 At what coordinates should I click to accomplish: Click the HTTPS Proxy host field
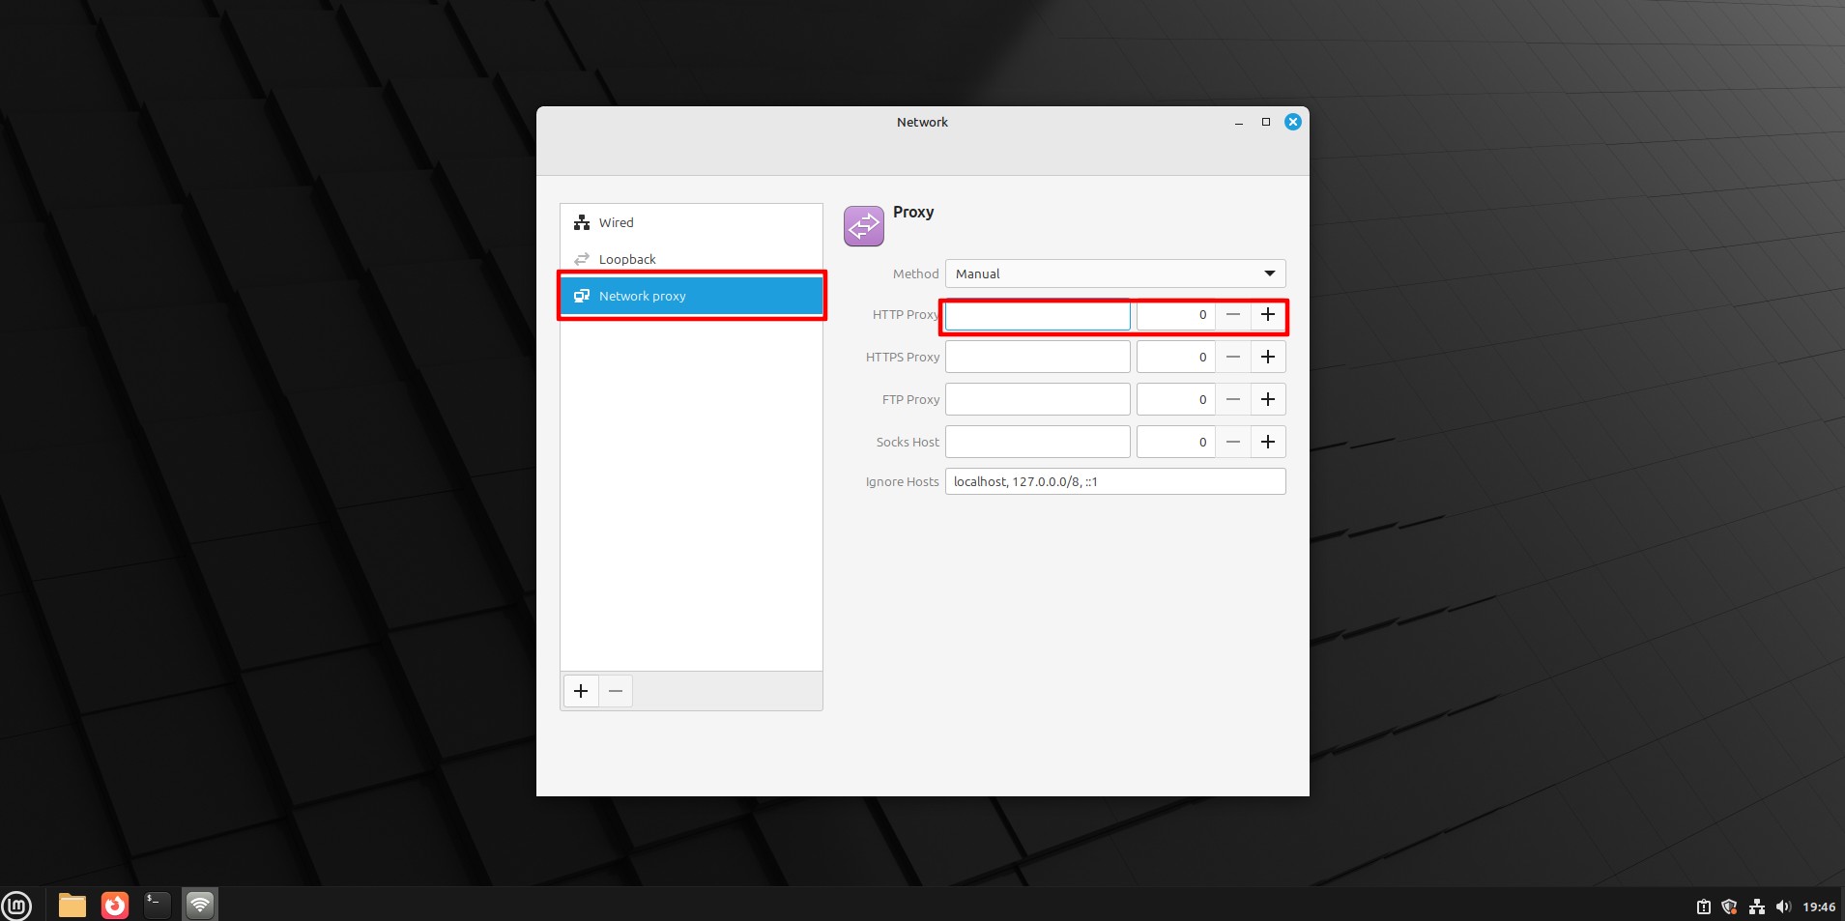pyautogui.click(x=1037, y=357)
